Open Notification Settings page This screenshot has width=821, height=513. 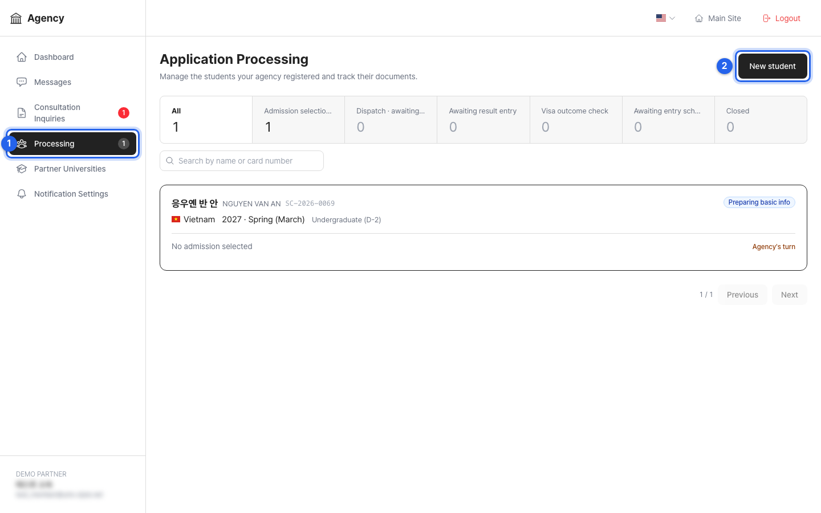73,194
